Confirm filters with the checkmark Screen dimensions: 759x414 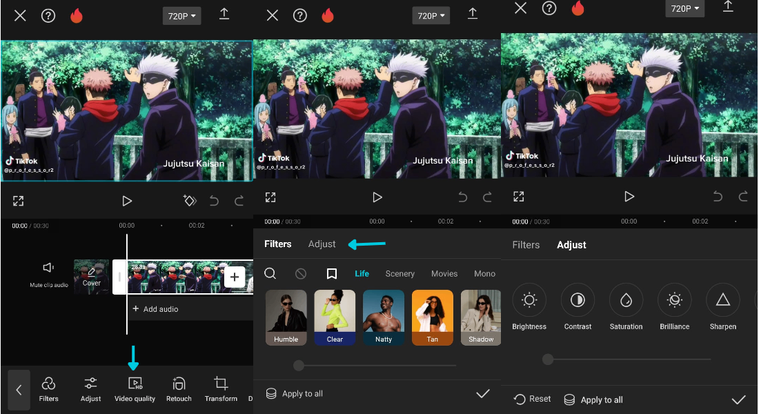tap(483, 394)
